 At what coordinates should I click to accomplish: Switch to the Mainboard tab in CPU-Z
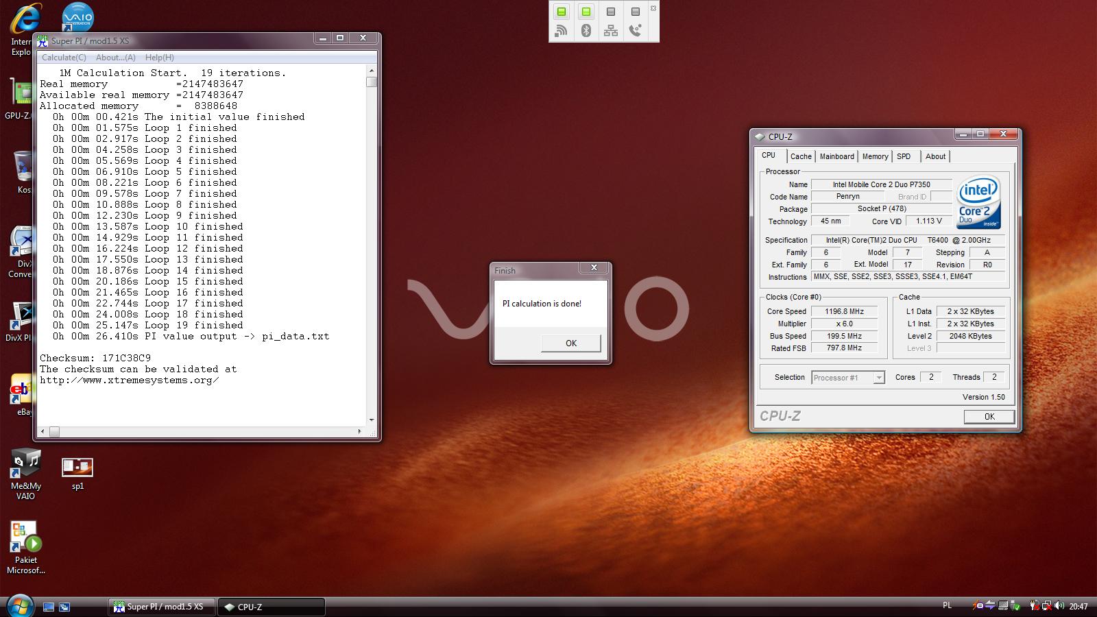(x=837, y=156)
